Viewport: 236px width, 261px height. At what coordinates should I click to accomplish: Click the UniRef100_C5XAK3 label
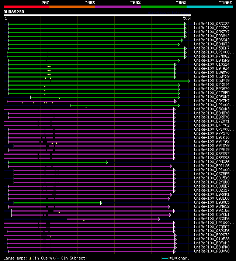click(212, 109)
